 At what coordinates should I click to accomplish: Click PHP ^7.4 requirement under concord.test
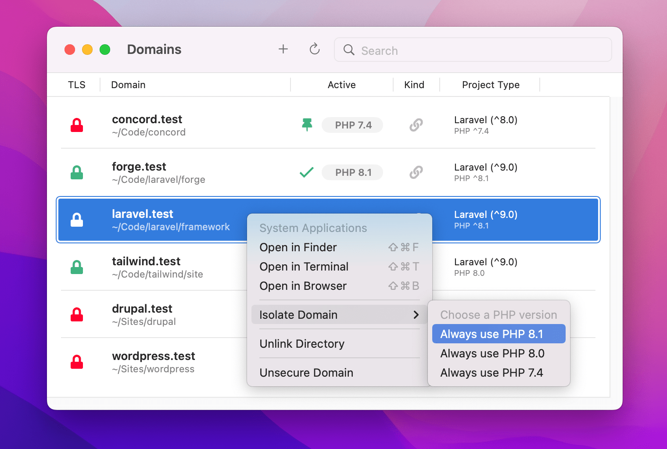pos(471,131)
